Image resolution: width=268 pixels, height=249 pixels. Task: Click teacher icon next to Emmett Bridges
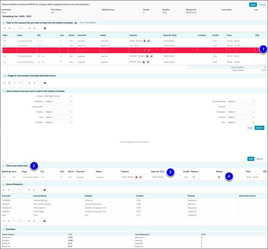[x=147, y=56]
